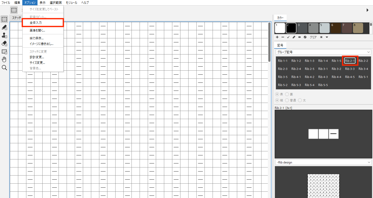This screenshot has height=198, width=373.
Task: Open the -Rib design dropdown
Action: tap(323, 162)
